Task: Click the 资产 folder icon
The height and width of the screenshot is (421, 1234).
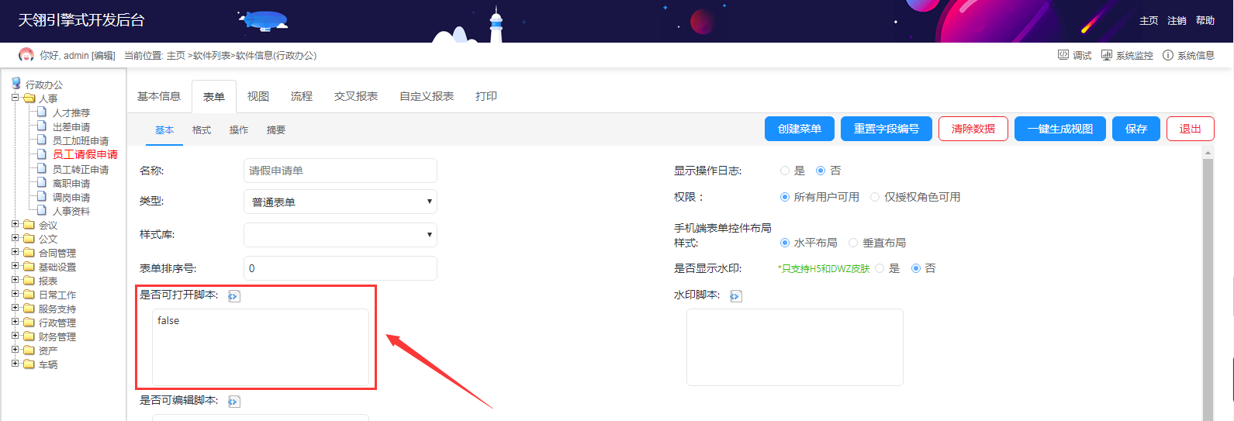Action: pos(29,350)
